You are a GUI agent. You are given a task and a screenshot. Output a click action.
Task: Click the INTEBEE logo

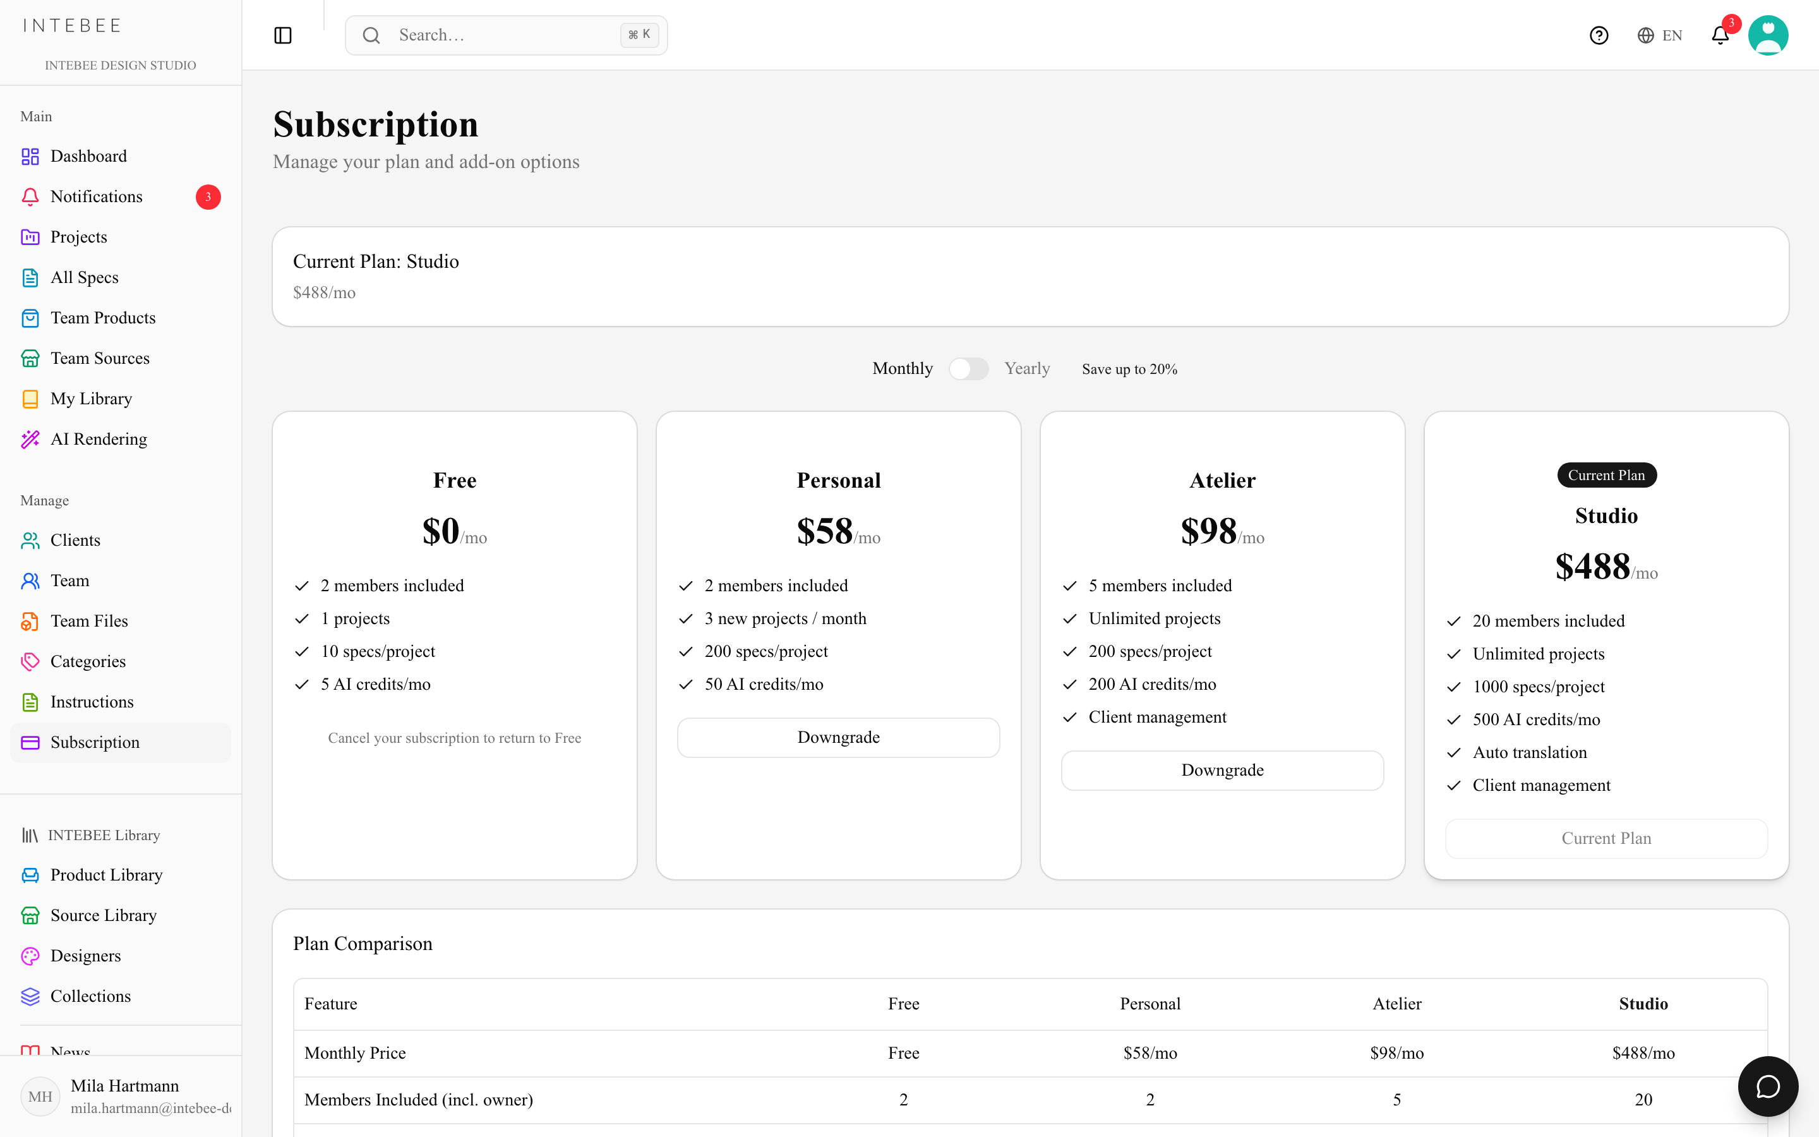pyautogui.click(x=73, y=25)
